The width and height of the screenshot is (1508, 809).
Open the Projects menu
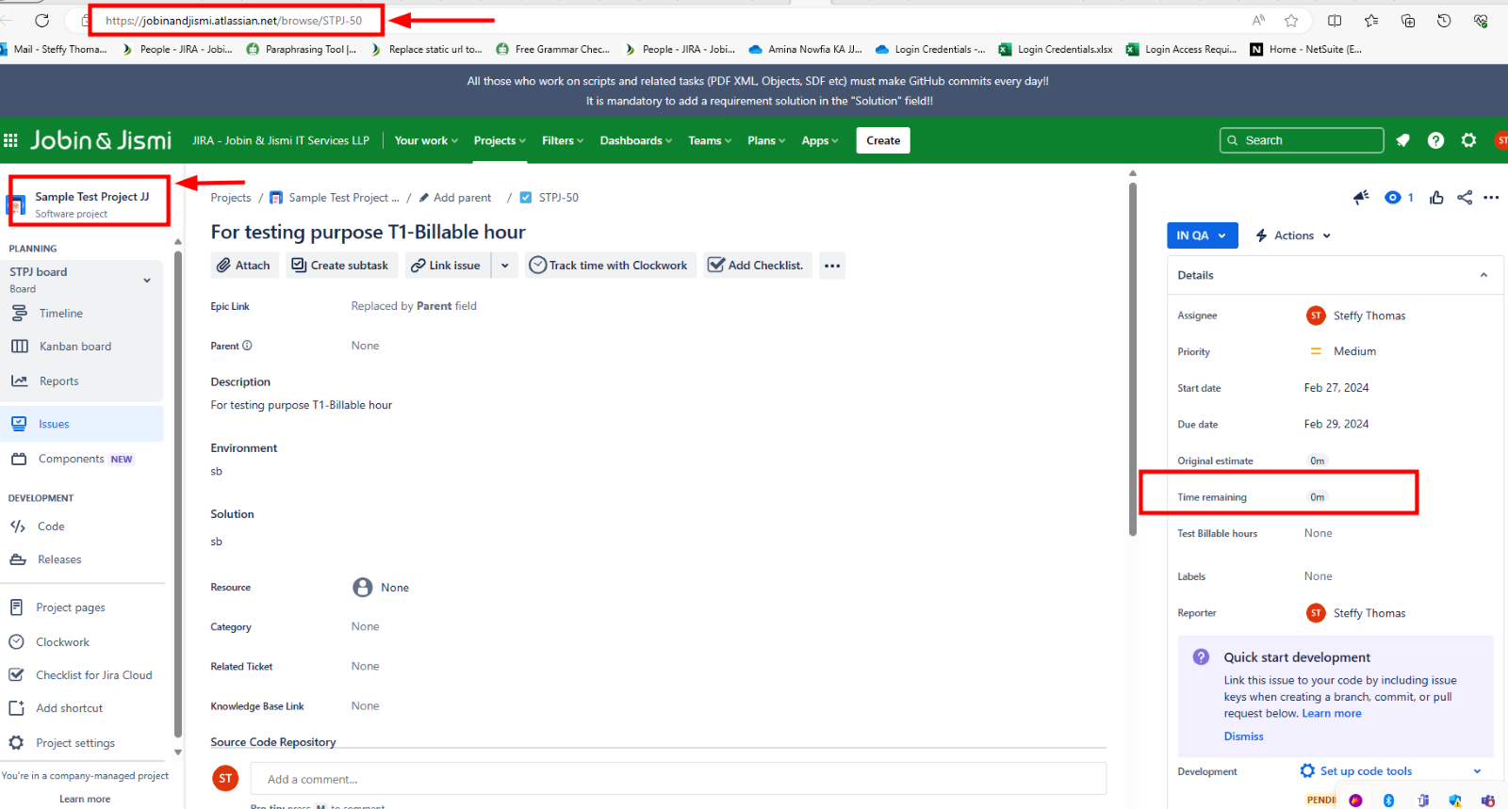coord(500,140)
